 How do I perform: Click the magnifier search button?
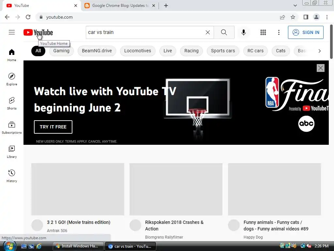[x=224, y=32]
